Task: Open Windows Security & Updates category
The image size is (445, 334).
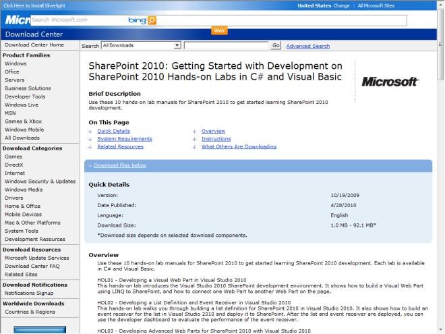Action: [x=40, y=182]
